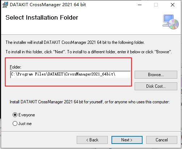This screenshot has width=182, height=149.
Task: Click the 'Folder:' label
Action: coord(16,67)
